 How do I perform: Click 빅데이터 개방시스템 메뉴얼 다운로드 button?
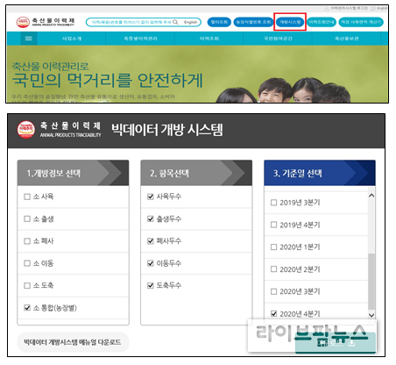[73, 342]
